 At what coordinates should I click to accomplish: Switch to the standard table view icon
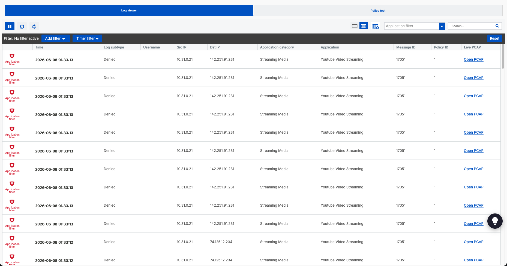[x=355, y=26]
